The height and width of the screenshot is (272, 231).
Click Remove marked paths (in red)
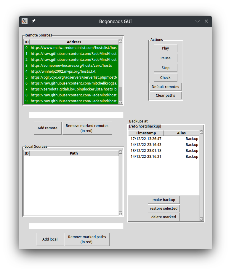[x=87, y=239]
